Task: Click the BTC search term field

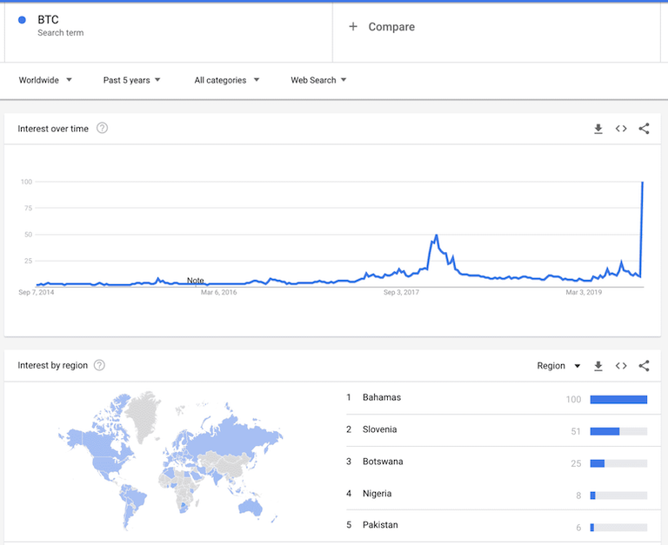Action: 169,32
